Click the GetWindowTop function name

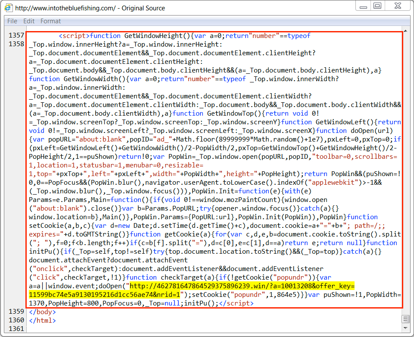pyautogui.click(x=230, y=113)
